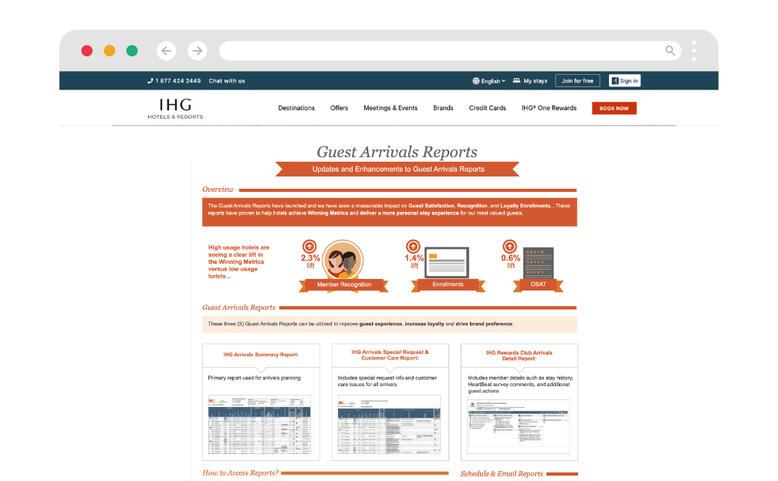Open the IHG One Rewards menu
Viewport: 778px width, 481px height.
[549, 108]
